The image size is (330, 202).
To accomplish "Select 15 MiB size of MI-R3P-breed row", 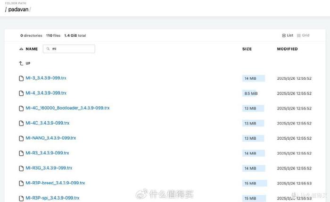I will tap(250, 183).
